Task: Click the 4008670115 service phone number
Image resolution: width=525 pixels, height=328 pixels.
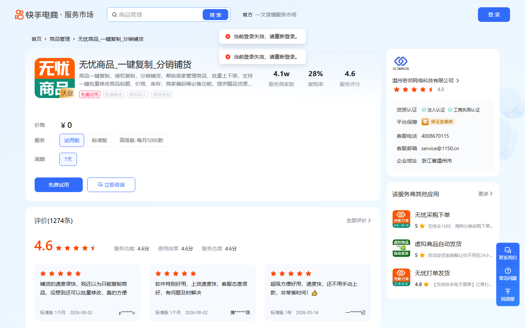Action: [x=435, y=136]
